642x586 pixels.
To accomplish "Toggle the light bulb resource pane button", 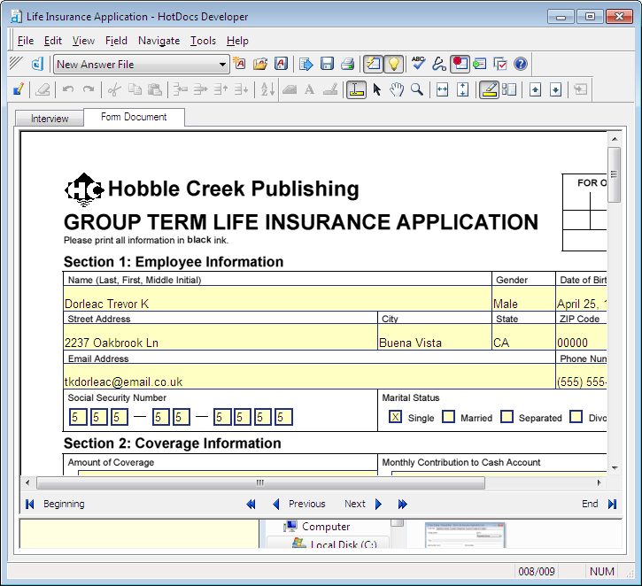I will pyautogui.click(x=393, y=64).
